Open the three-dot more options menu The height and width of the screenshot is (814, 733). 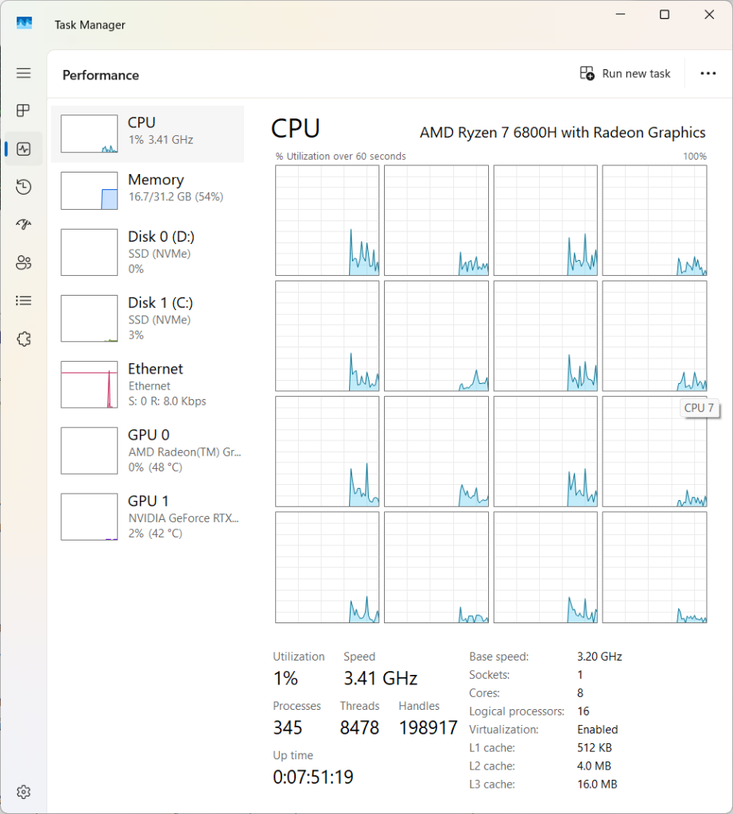click(x=708, y=74)
